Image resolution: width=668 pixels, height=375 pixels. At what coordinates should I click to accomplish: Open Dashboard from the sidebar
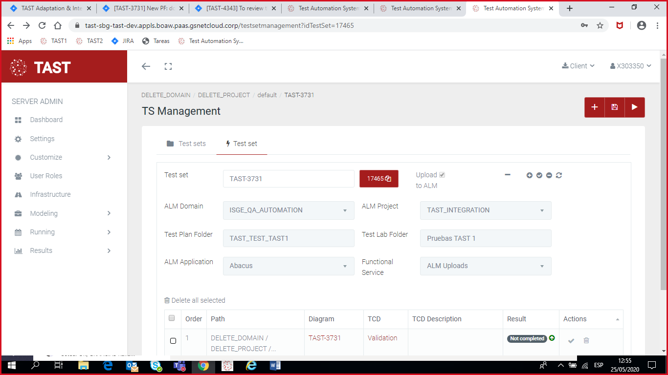[x=46, y=120]
